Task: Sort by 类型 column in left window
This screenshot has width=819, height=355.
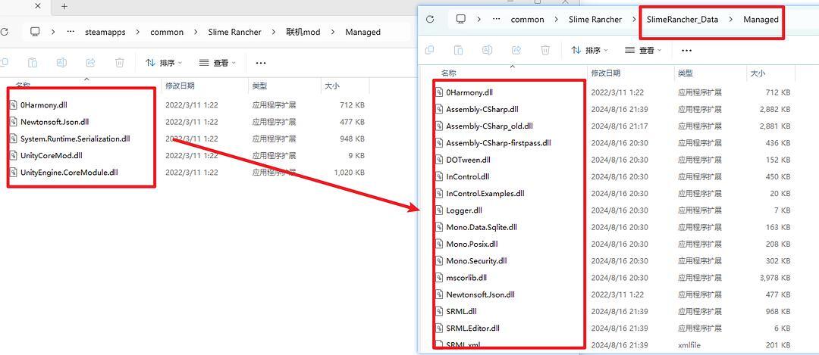Action: pyautogui.click(x=259, y=86)
